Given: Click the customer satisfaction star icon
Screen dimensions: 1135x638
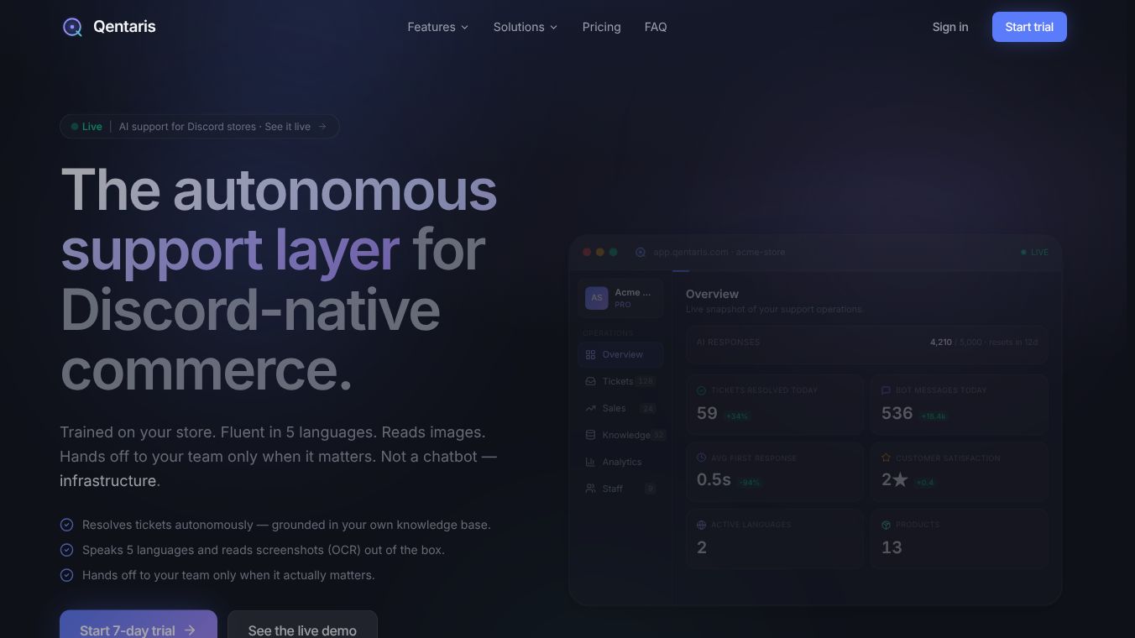Looking at the screenshot, I should tap(886, 458).
